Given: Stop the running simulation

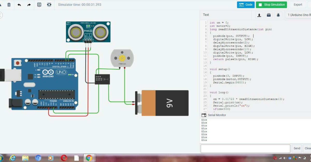Looking at the screenshot, I should (271, 4).
